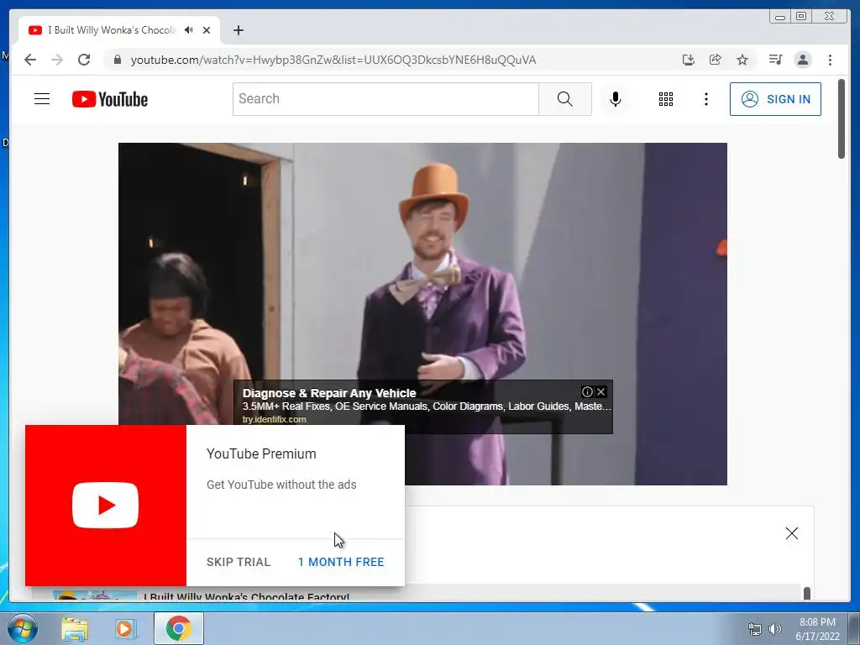Open network tray icon
This screenshot has width=860, height=645.
pyautogui.click(x=755, y=629)
